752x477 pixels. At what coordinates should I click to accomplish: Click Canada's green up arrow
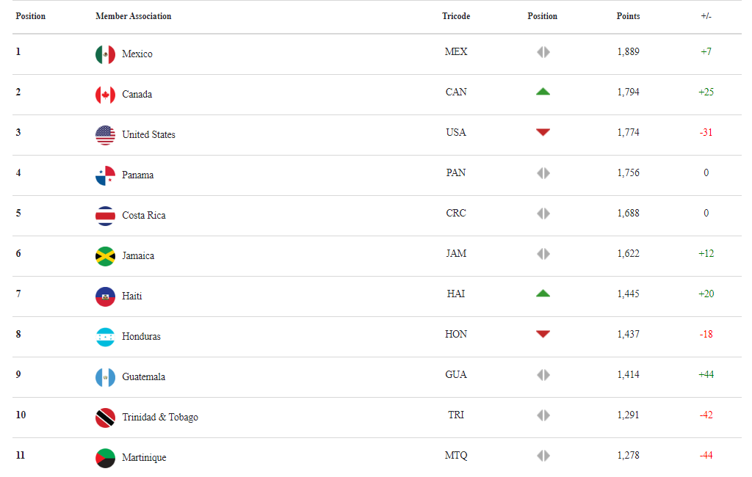[x=543, y=92]
